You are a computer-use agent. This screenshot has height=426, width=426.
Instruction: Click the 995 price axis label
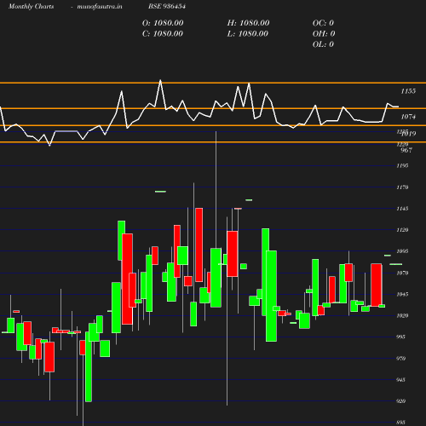click(x=400, y=337)
